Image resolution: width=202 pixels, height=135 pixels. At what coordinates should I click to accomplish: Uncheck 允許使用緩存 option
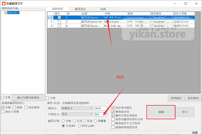(x=113, y=108)
